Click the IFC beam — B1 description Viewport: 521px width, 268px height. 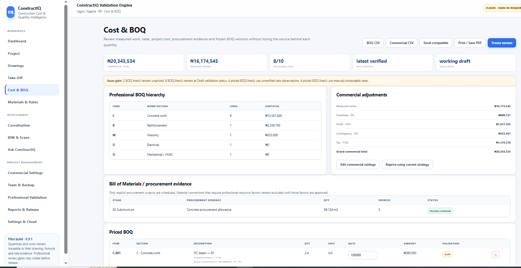pyautogui.click(x=204, y=253)
